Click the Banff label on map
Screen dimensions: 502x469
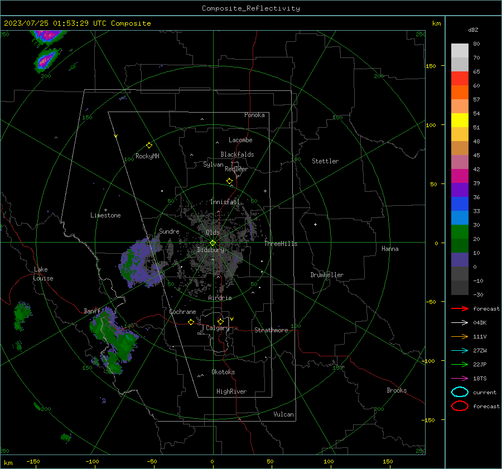92,311
